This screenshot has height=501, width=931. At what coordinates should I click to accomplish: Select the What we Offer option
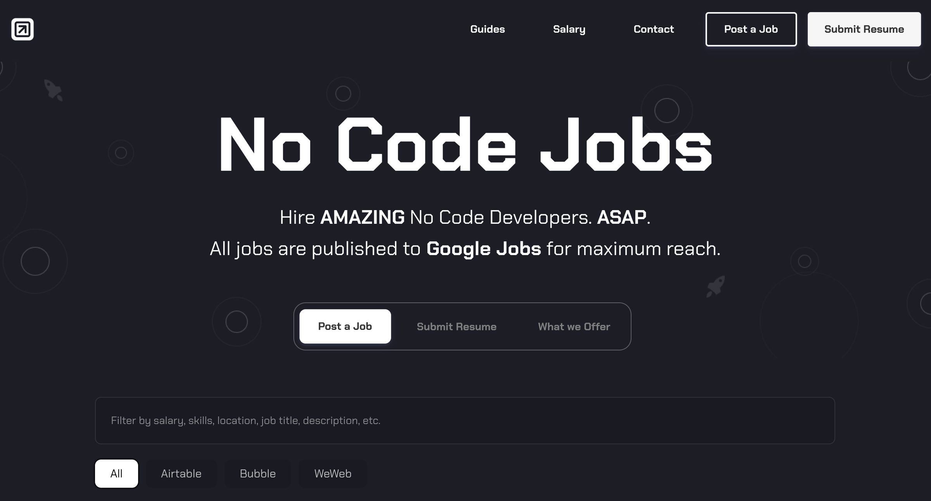574,327
